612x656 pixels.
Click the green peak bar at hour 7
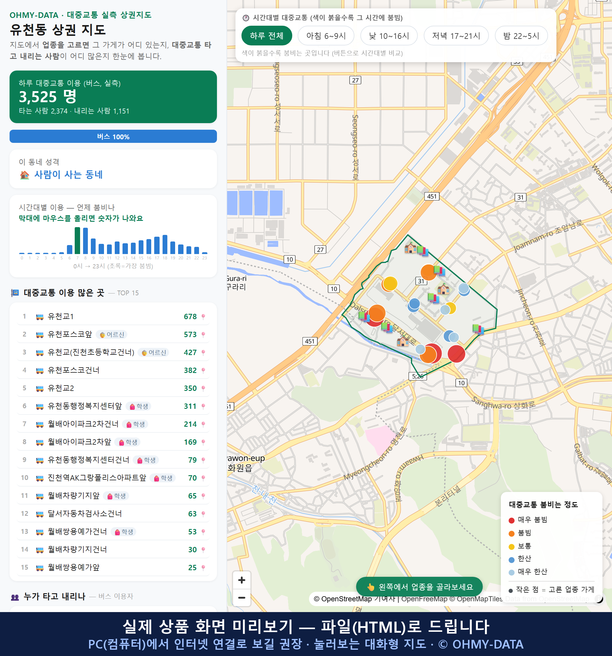[77, 241]
